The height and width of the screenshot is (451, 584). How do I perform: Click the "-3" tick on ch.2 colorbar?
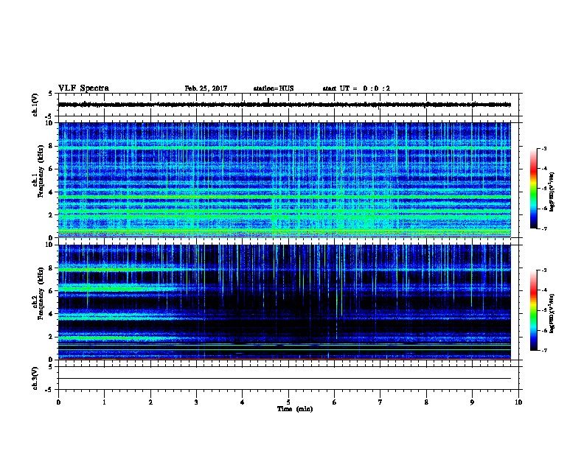tap(543, 270)
